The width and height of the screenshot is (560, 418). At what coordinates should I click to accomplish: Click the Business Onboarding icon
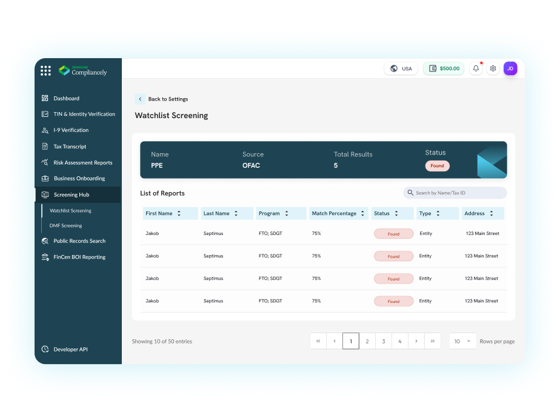pos(45,179)
